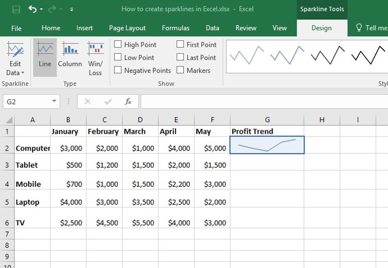This screenshot has height=268, width=388.
Task: Switch sparkline type to Column
Action: point(70,57)
